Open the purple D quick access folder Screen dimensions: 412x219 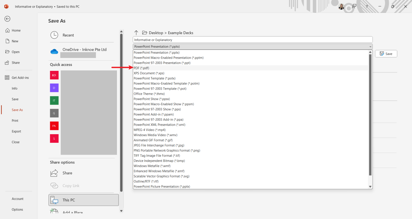[54, 88]
